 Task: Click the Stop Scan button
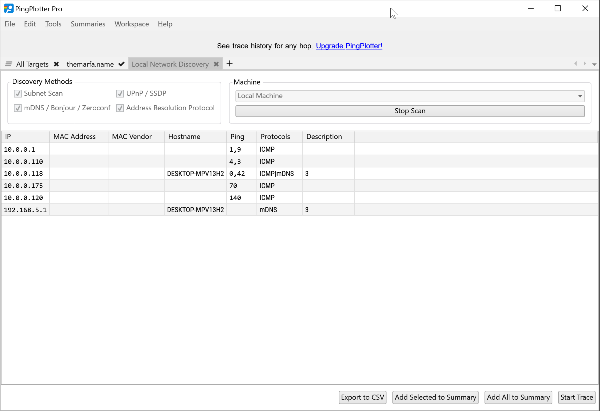click(410, 111)
